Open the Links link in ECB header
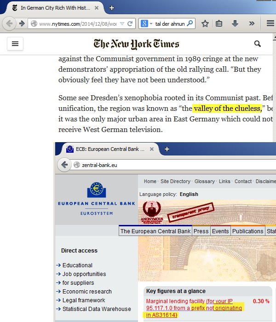276x322 pixels. 224,181
